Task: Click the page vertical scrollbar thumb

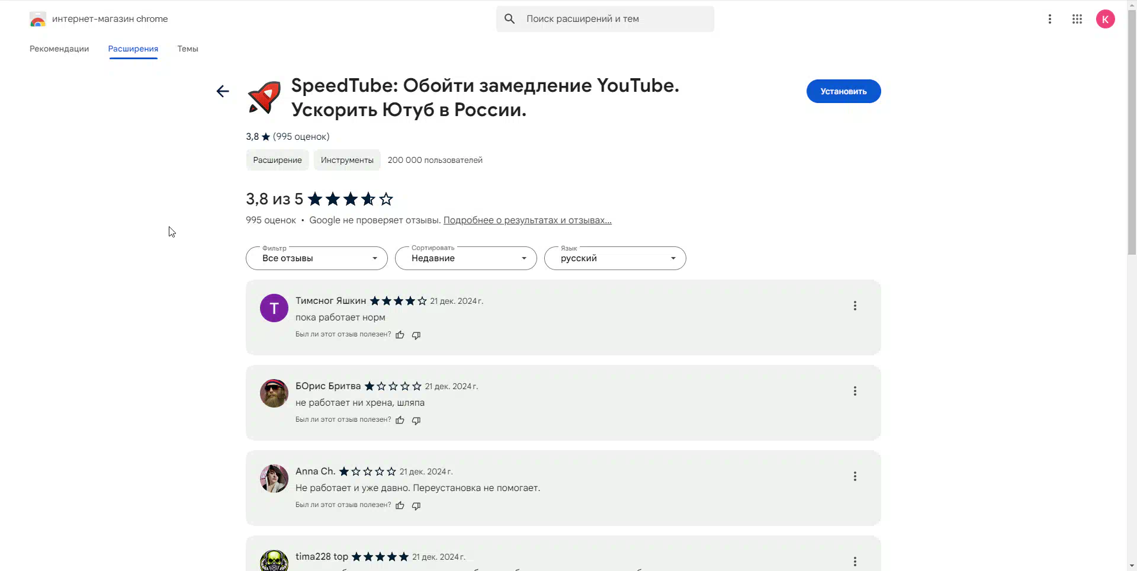Action: (1132, 132)
